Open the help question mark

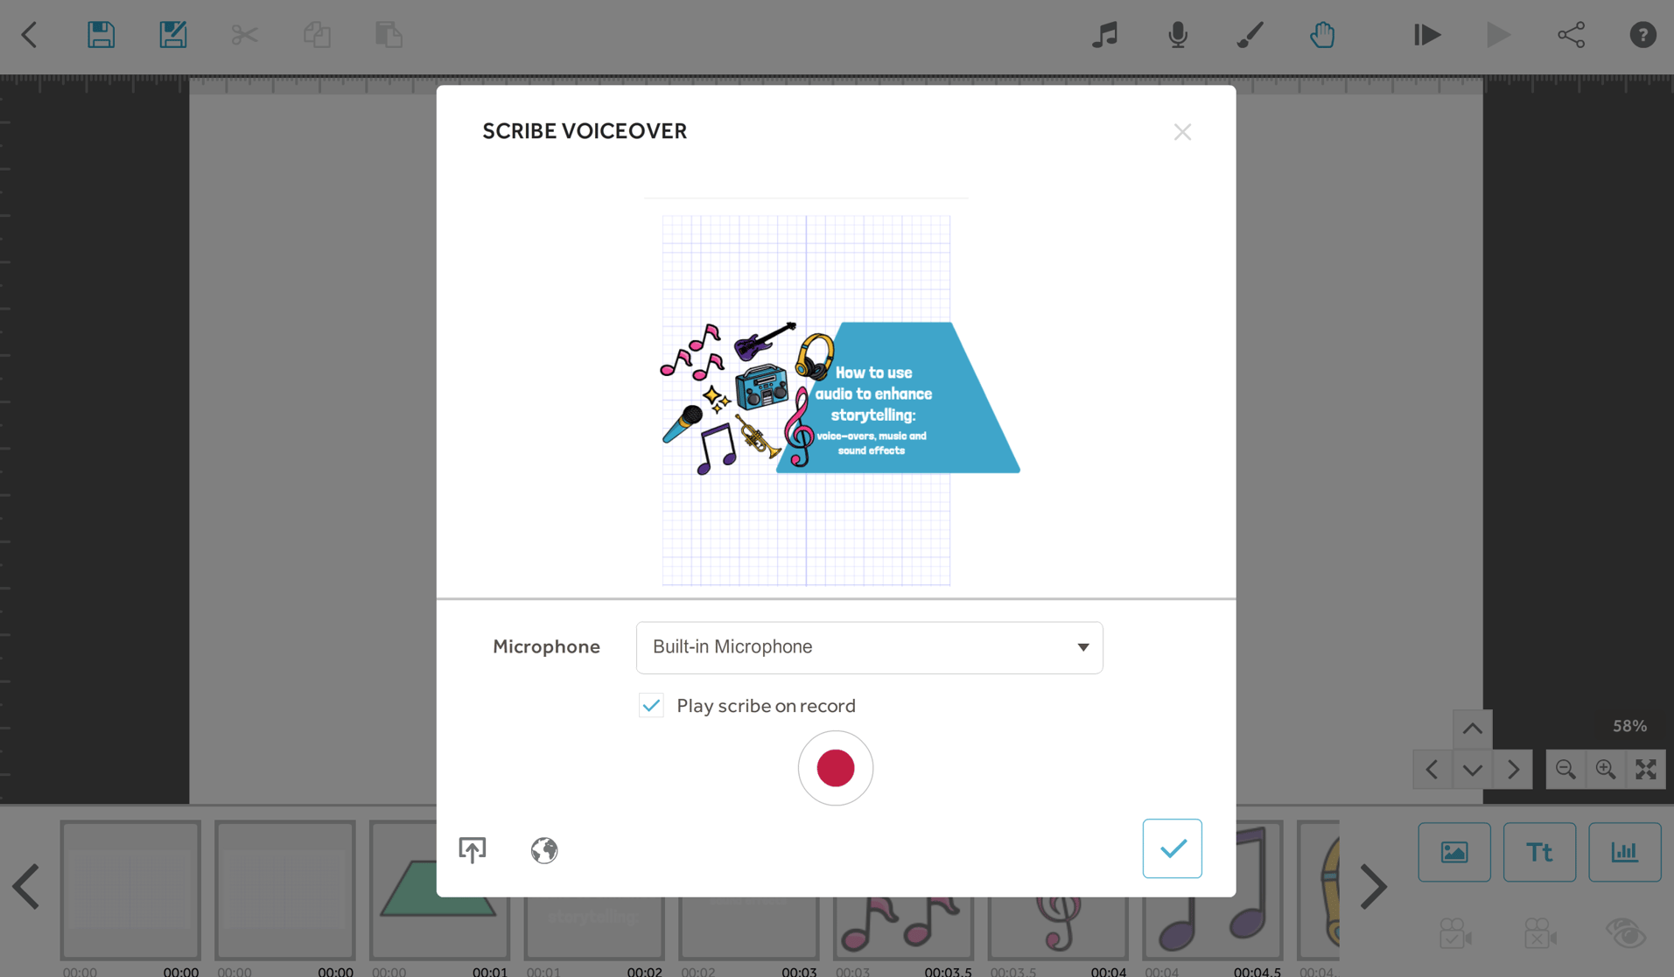point(1642,35)
